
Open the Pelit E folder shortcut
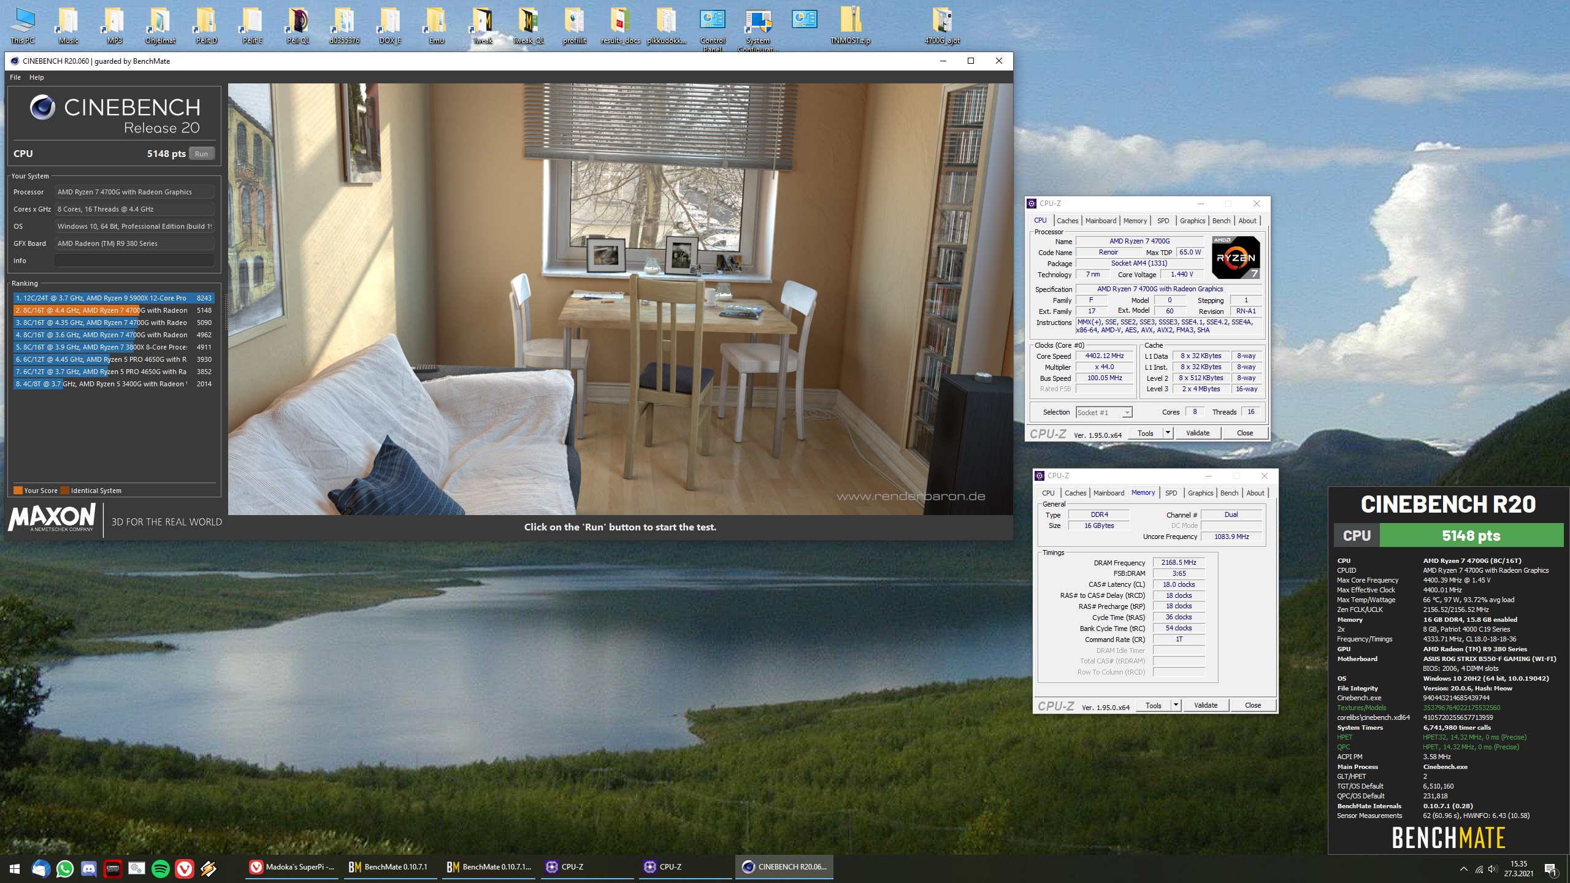coord(252,25)
